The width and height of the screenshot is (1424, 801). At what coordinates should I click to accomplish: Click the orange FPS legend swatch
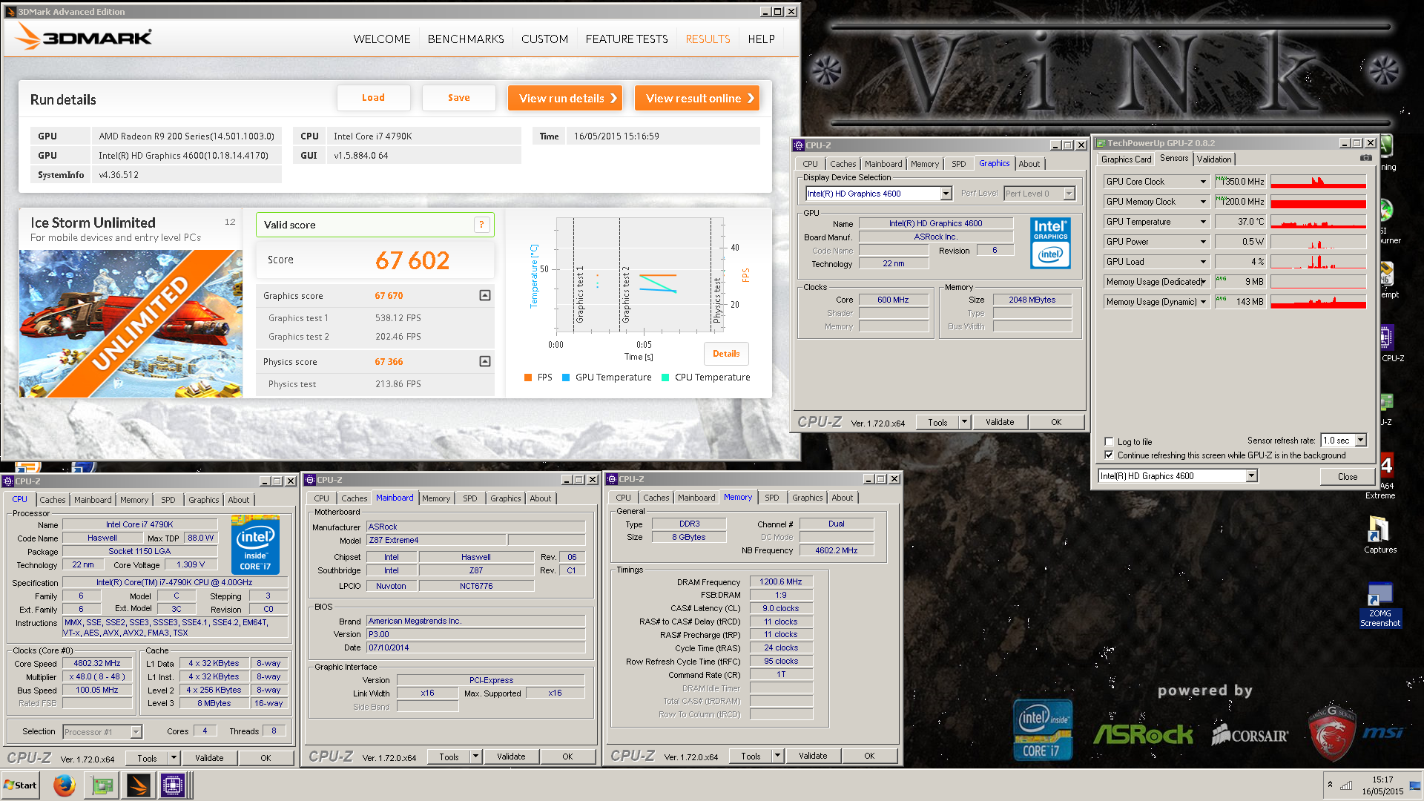point(528,378)
